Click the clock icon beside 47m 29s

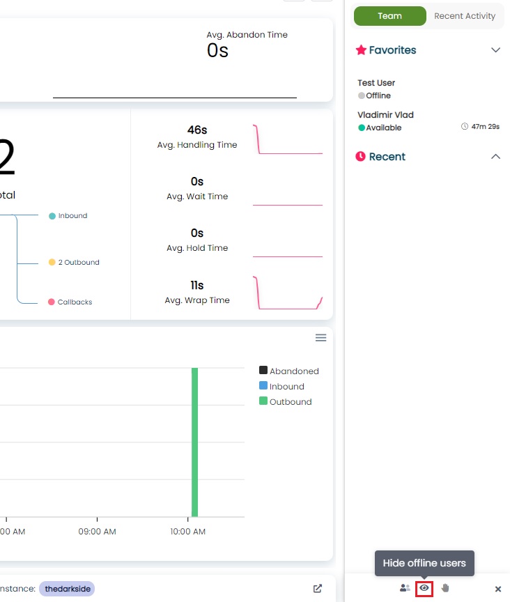[464, 126]
